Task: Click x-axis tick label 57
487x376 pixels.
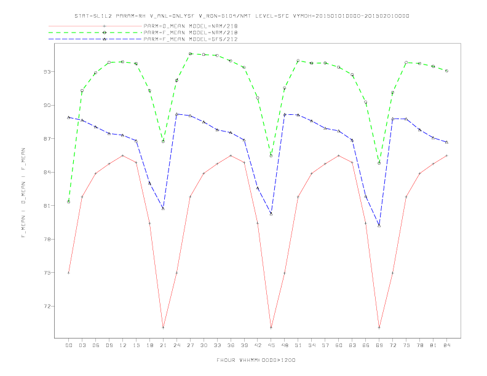Action: 325,345
